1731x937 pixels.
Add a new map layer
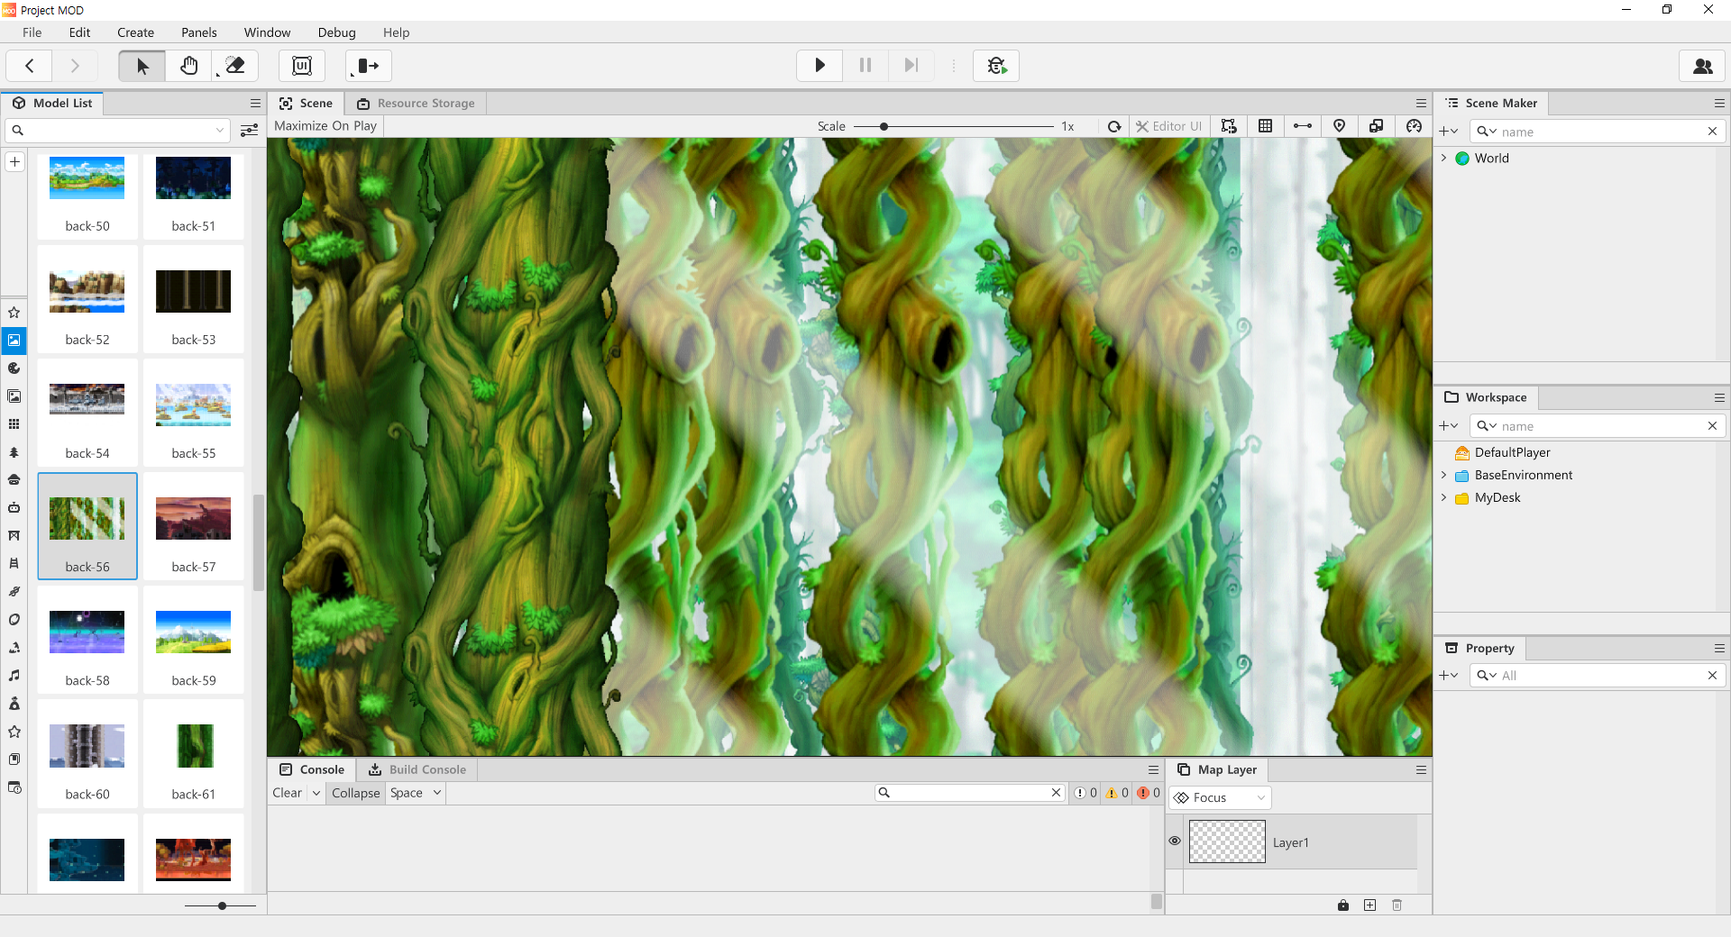(1370, 905)
